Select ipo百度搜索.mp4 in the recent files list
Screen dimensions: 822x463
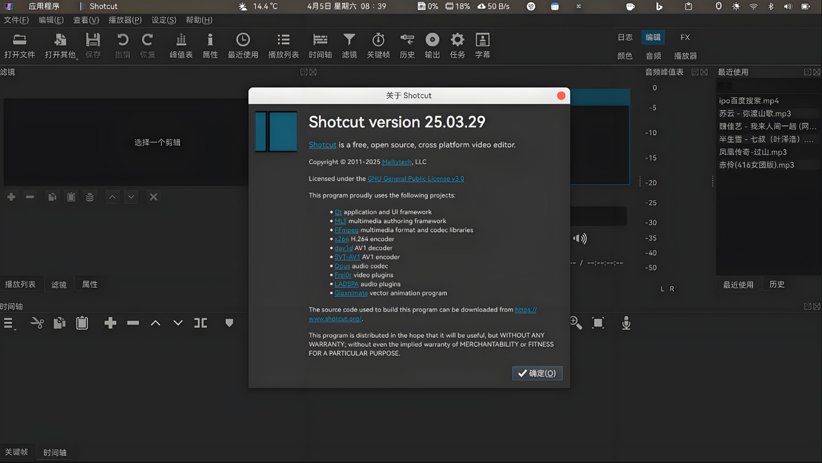pyautogui.click(x=748, y=100)
